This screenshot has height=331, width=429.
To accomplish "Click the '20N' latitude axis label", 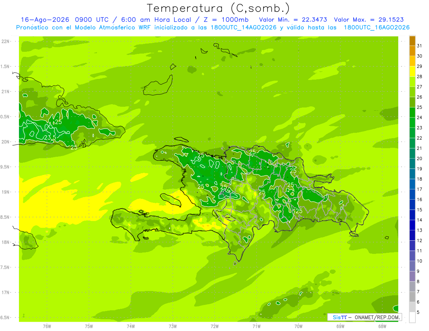I will point(6,142).
